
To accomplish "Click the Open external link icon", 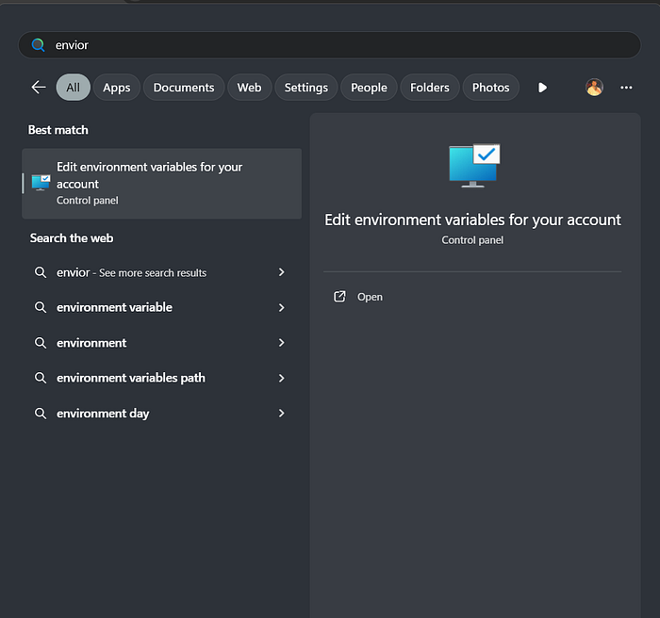I will point(339,297).
